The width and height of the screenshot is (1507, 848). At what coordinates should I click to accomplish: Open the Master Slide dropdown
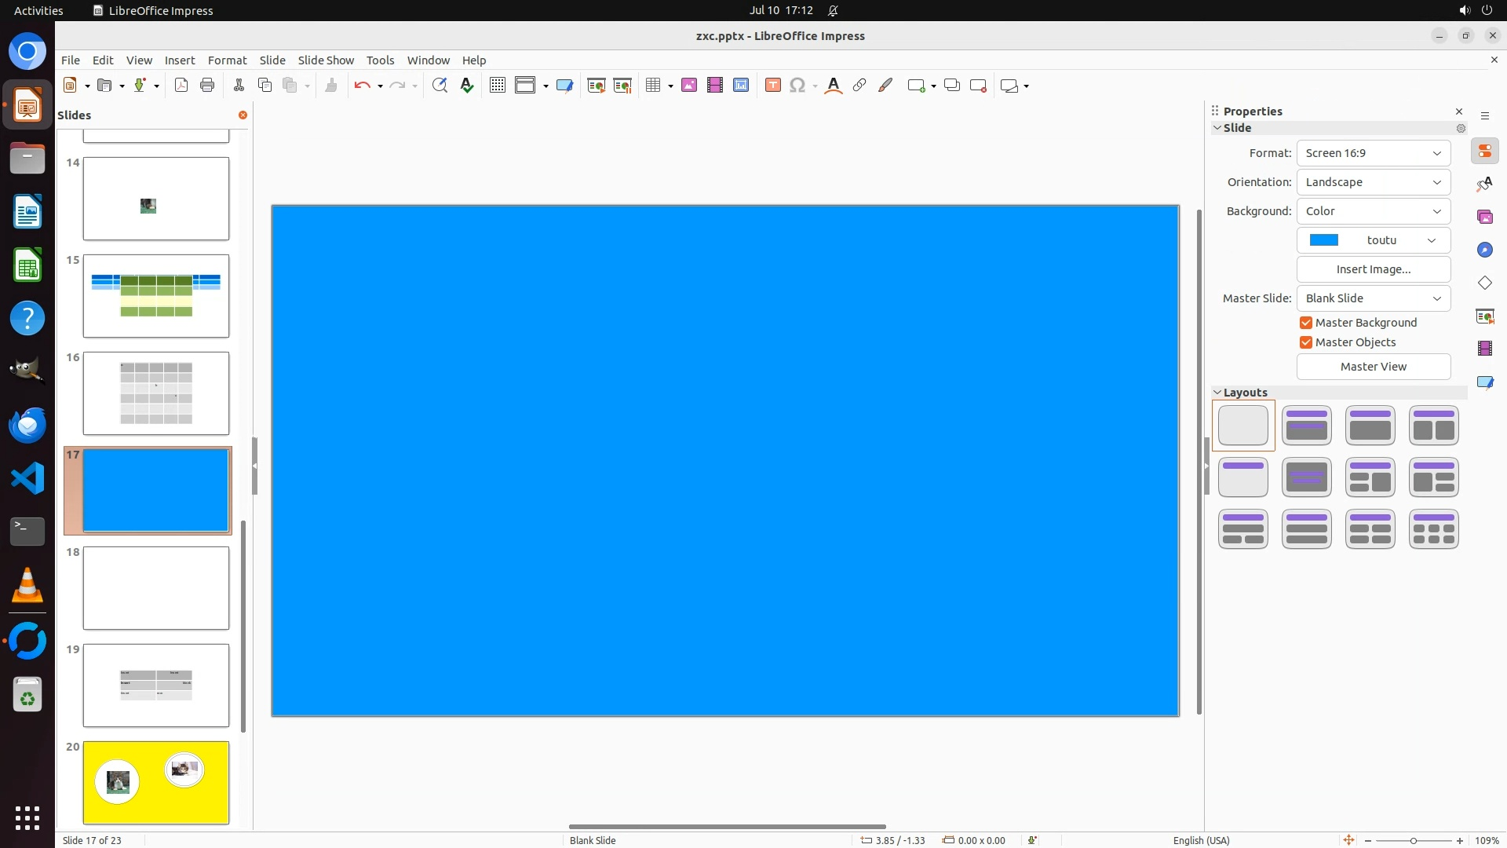1373,298
